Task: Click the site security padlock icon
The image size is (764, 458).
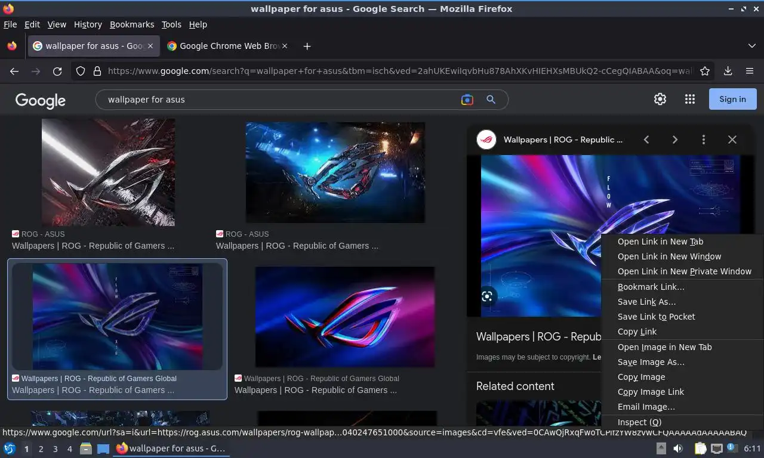Action: [x=97, y=71]
